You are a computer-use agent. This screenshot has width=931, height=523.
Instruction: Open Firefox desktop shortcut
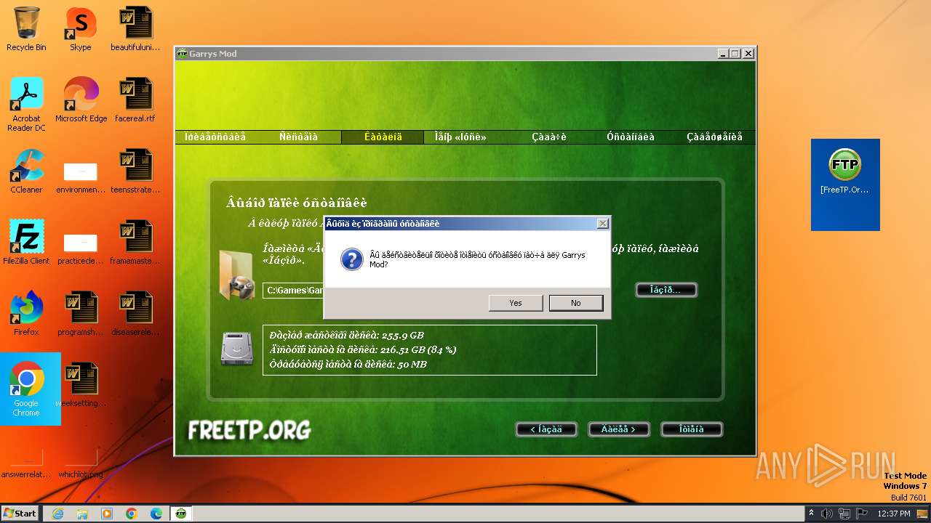pyautogui.click(x=26, y=314)
